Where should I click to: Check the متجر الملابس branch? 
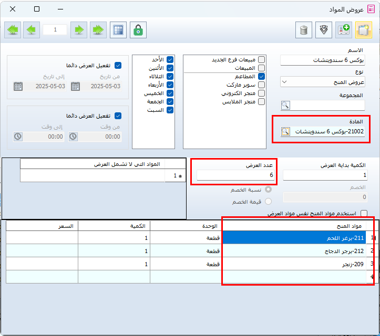tap(262, 102)
